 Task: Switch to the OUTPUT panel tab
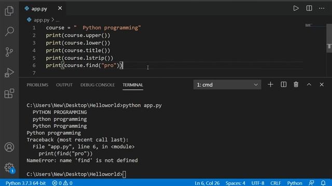pyautogui.click(x=64, y=85)
